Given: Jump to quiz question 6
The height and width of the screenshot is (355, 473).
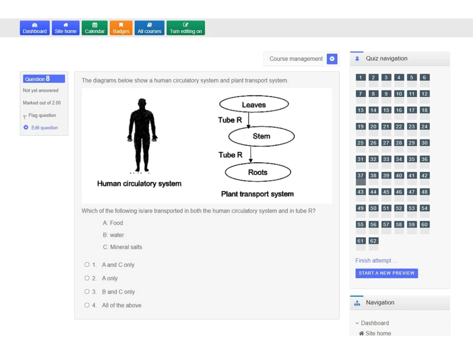Looking at the screenshot, I should point(424,80).
